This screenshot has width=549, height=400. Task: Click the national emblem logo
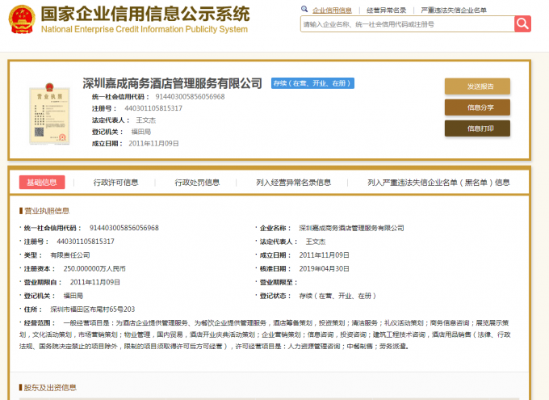pos(22,19)
